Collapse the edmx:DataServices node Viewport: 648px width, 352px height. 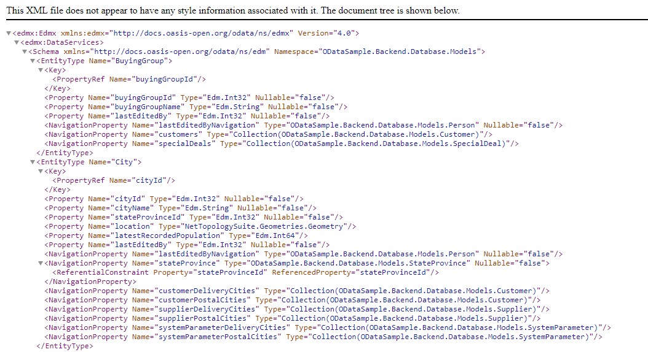click(x=17, y=42)
